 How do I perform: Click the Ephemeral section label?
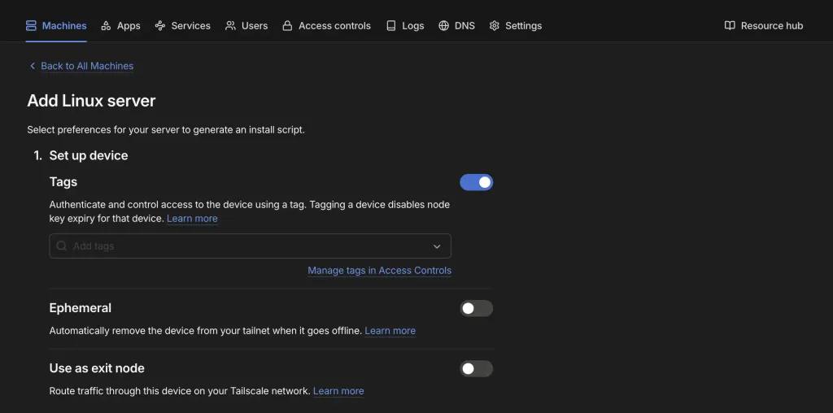[81, 308]
